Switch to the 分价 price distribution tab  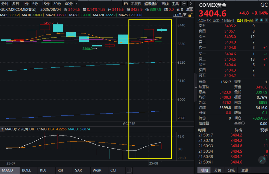point(218,170)
